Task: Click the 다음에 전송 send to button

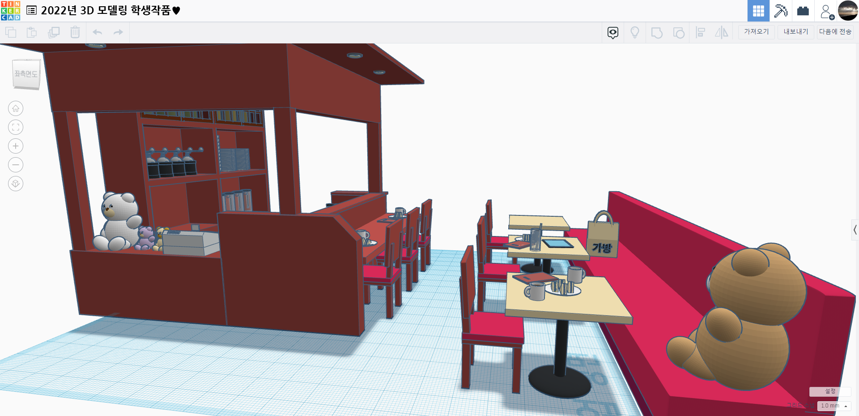Action: point(835,32)
